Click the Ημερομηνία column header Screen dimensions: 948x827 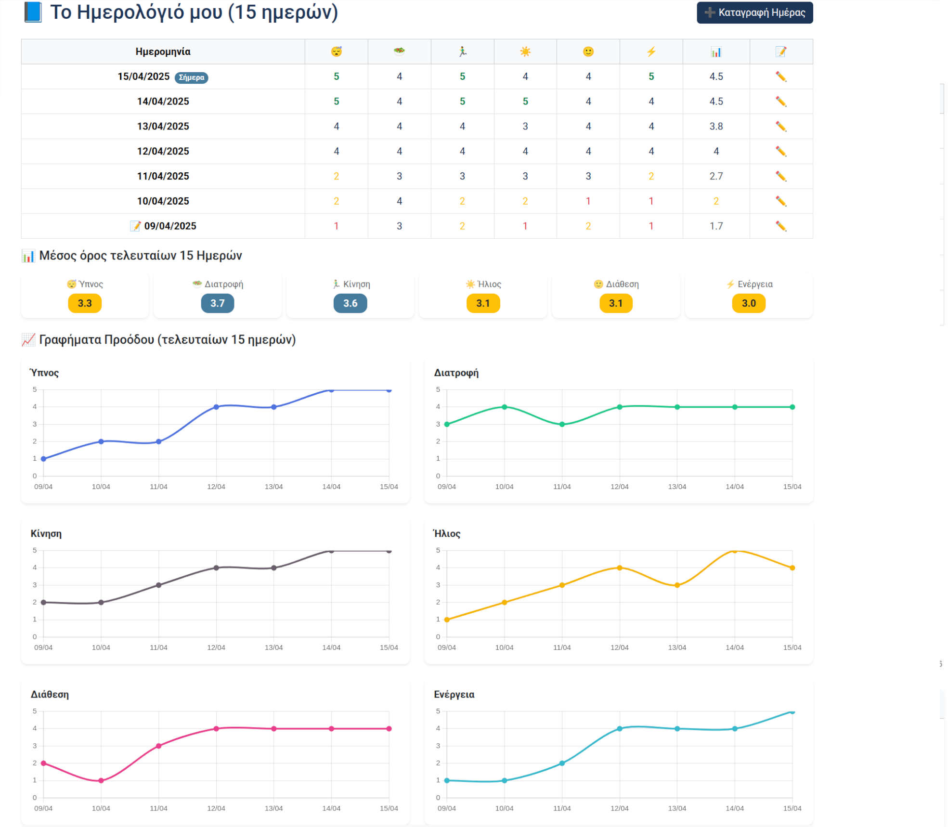click(x=163, y=52)
